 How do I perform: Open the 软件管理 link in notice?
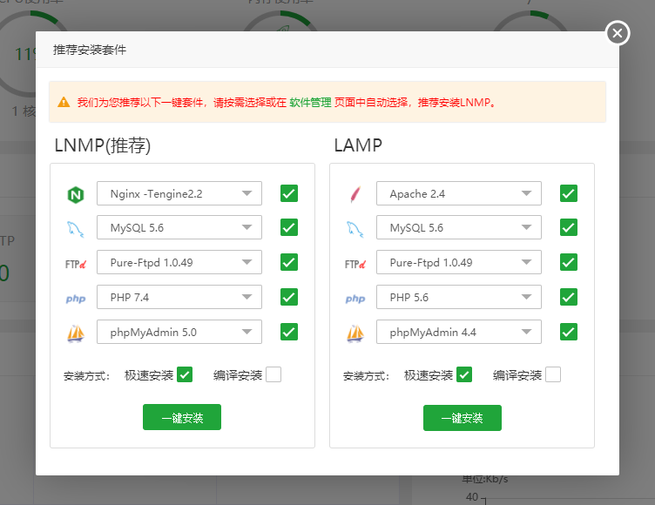pos(310,103)
